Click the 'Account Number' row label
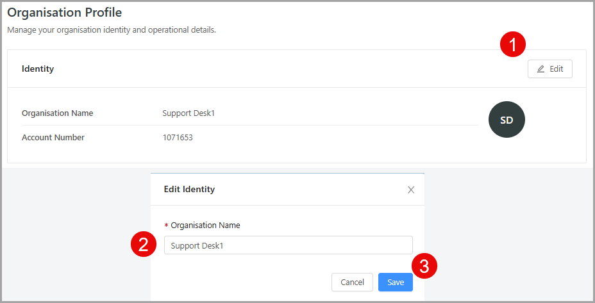595x303 pixels. coord(53,137)
